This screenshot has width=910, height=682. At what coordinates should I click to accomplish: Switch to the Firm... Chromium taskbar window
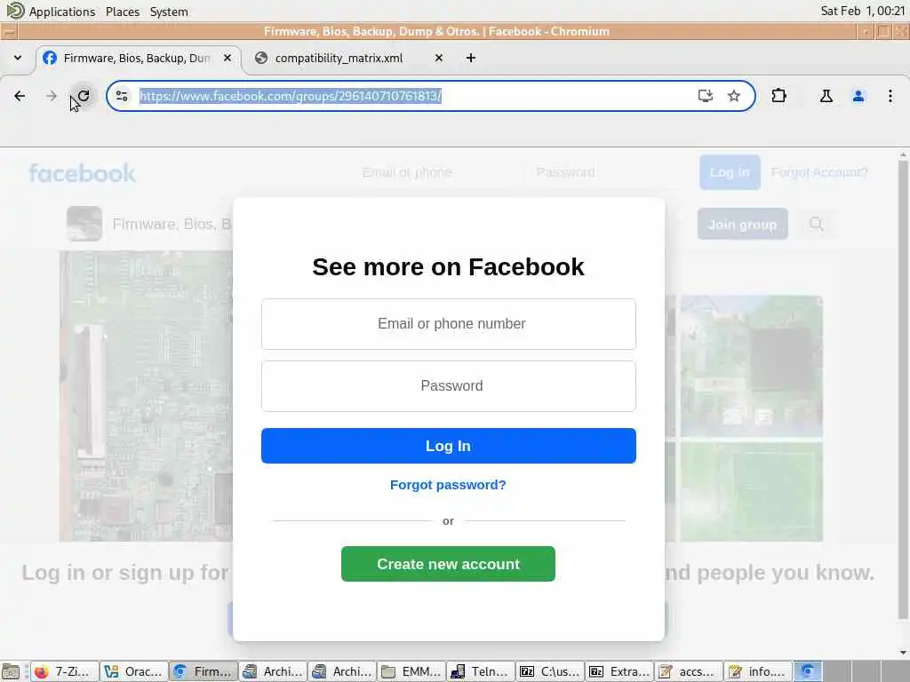coord(204,671)
